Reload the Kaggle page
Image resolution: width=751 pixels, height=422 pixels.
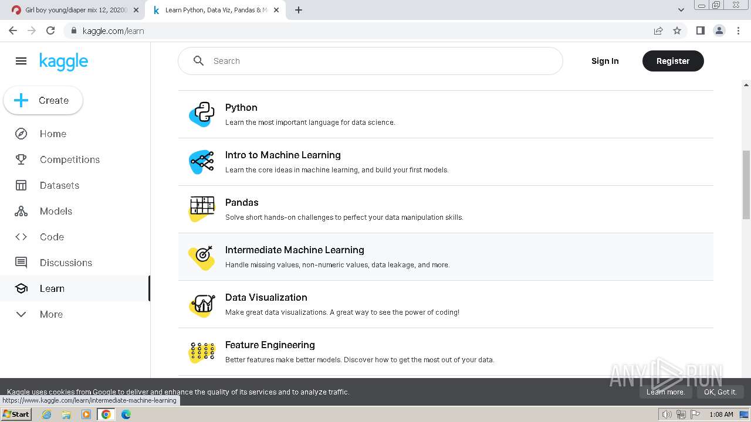50,30
